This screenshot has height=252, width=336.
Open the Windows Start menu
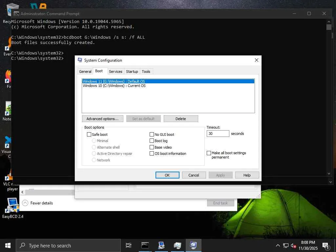point(8,245)
